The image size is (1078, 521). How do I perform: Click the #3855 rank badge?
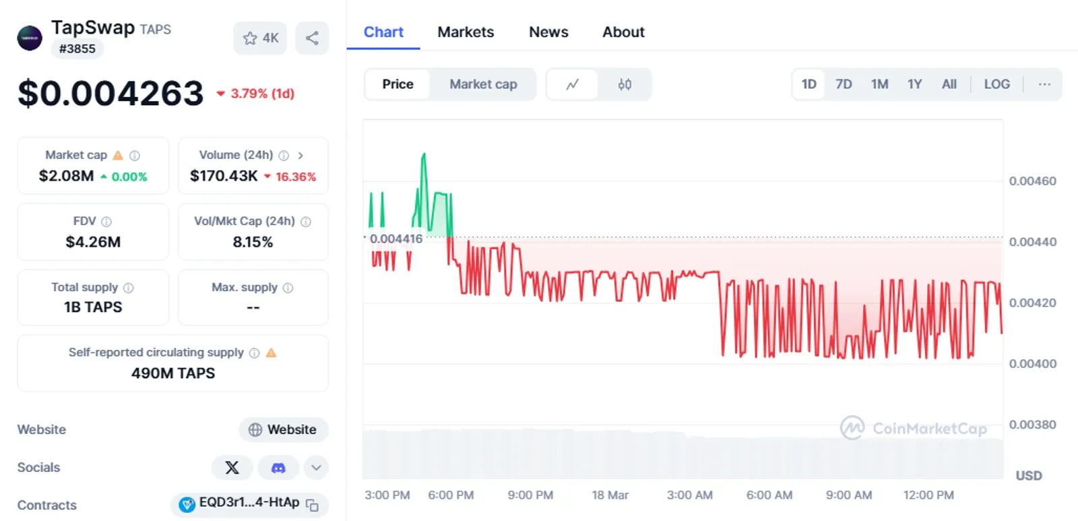point(77,49)
